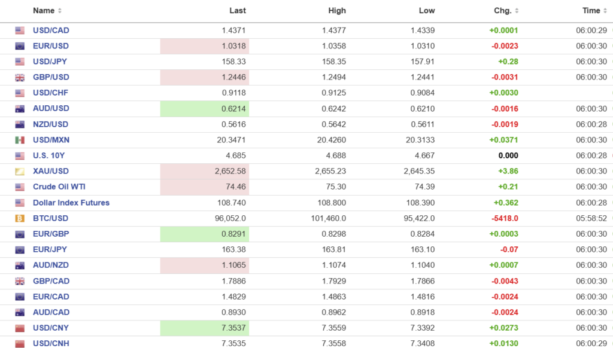
Task: Click the Australia flag beside AUD/USD
Action: click(x=20, y=109)
